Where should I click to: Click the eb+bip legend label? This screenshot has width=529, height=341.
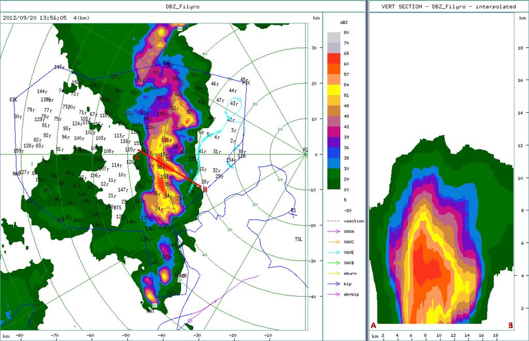point(351,294)
